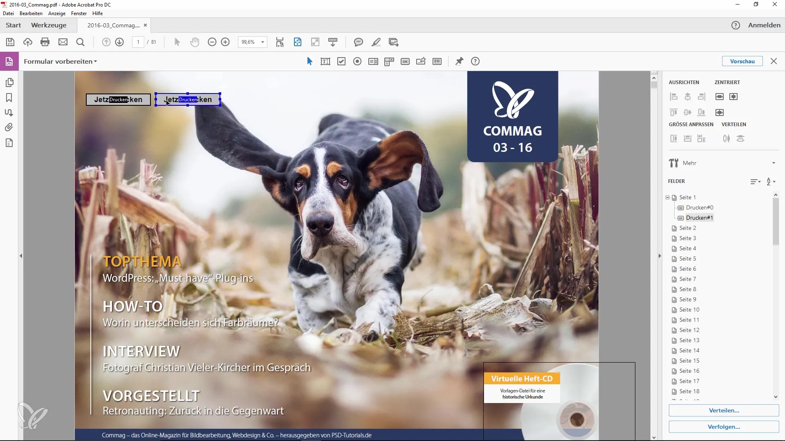785x441 pixels.
Task: Click the page number input field
Action: click(x=138, y=42)
